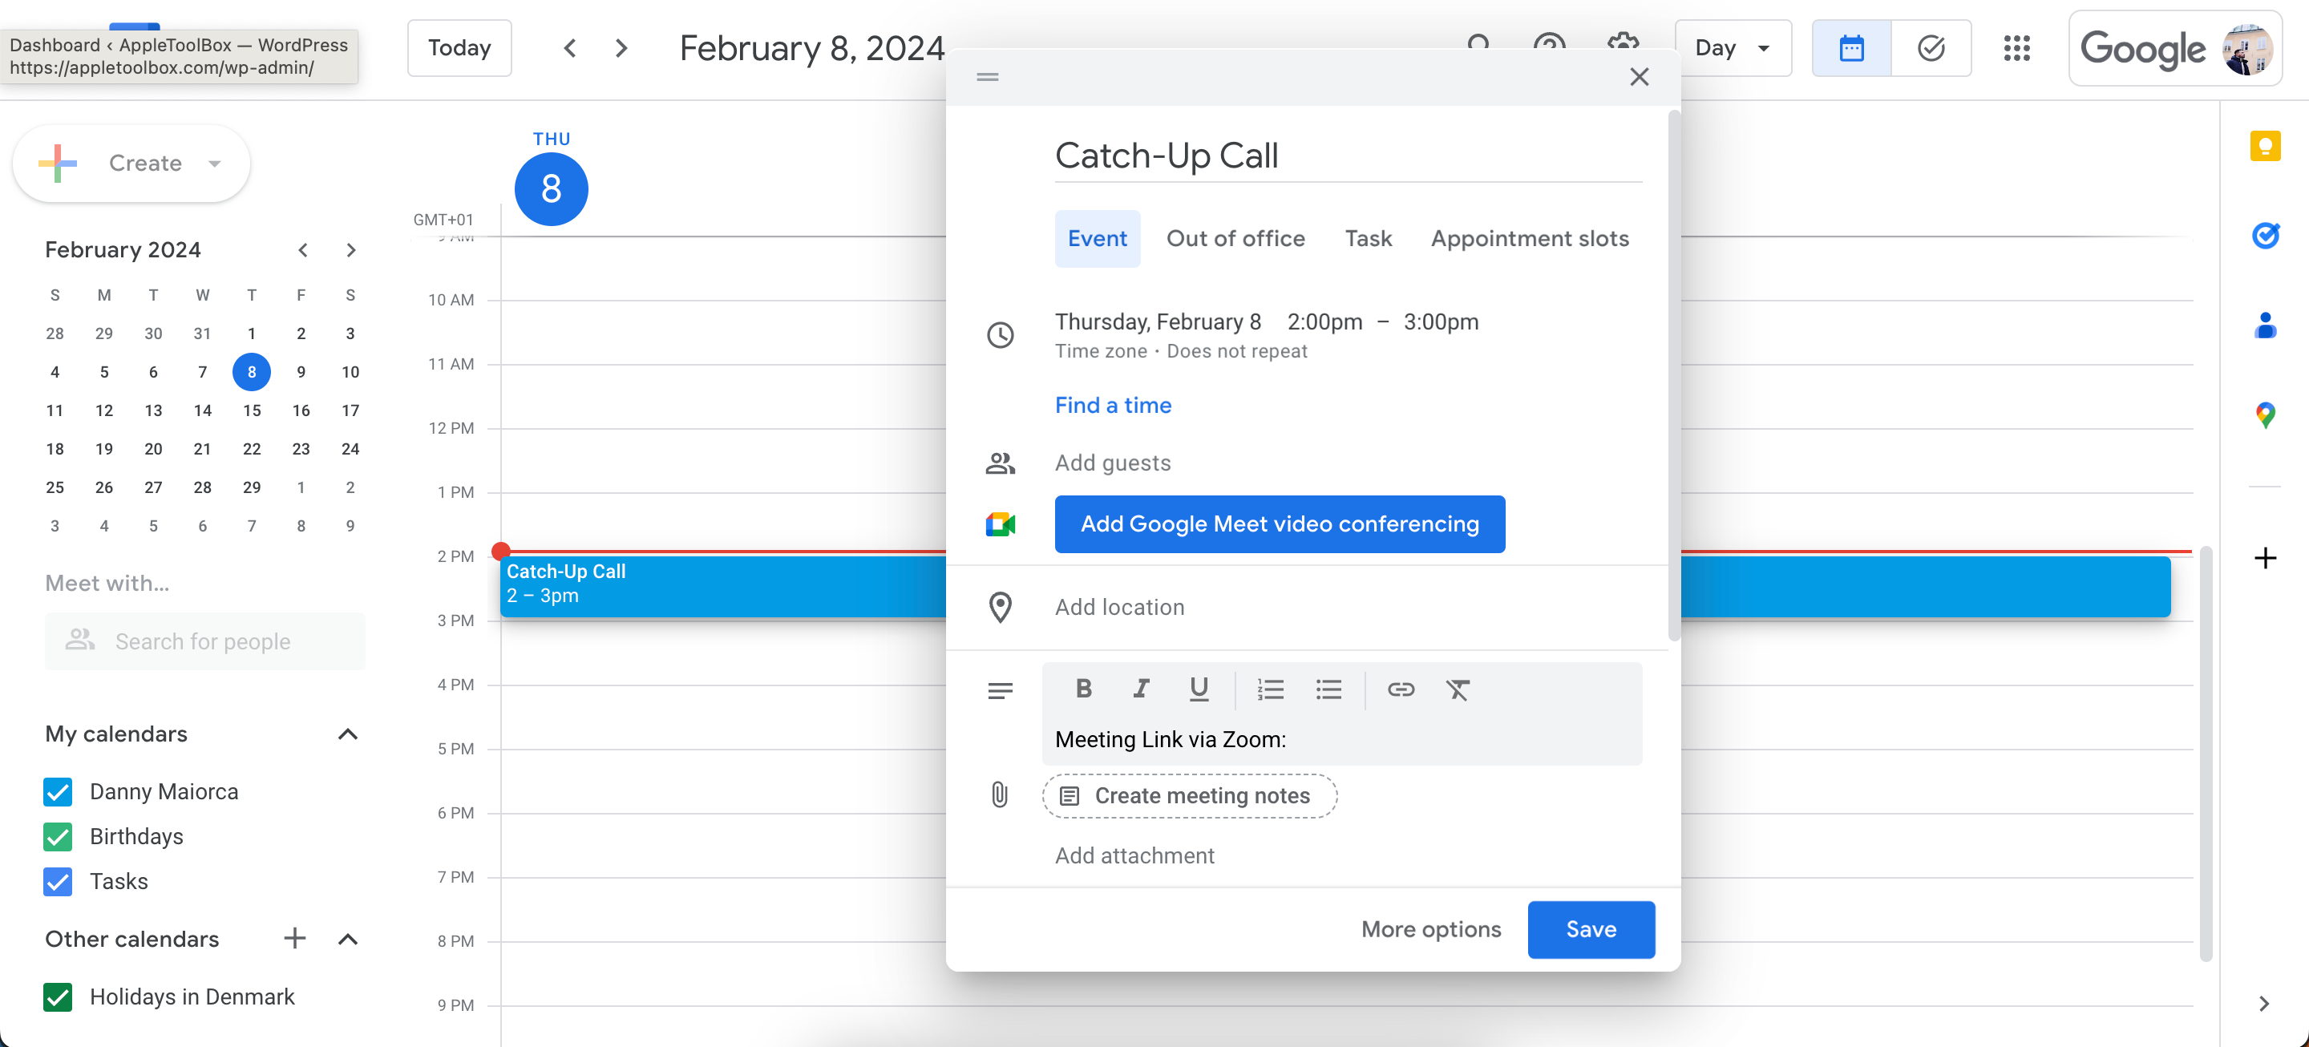Expand the Create button menu arrow
The height and width of the screenshot is (1047, 2309).
(214, 164)
